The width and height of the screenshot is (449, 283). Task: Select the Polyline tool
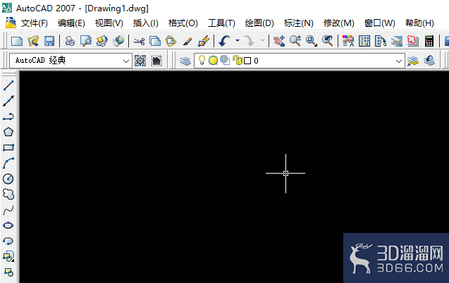pos(8,116)
